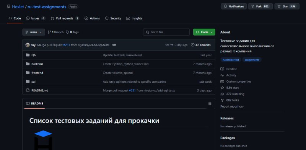Open the Actions tab
The image size is (306, 150).
[92, 18]
